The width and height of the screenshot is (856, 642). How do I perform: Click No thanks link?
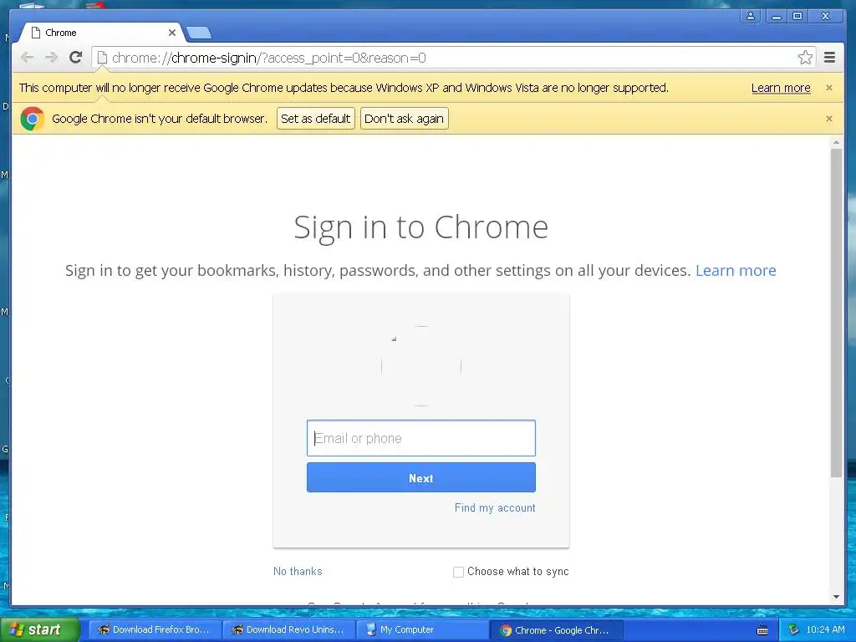298,571
